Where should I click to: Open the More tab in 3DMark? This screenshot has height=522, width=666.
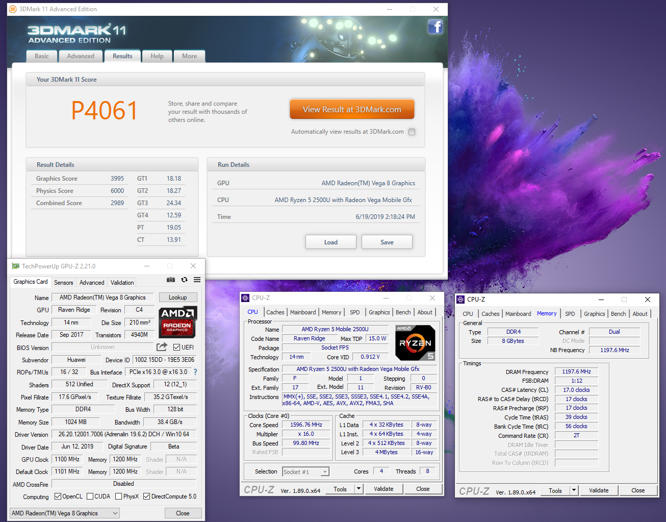pyautogui.click(x=189, y=56)
